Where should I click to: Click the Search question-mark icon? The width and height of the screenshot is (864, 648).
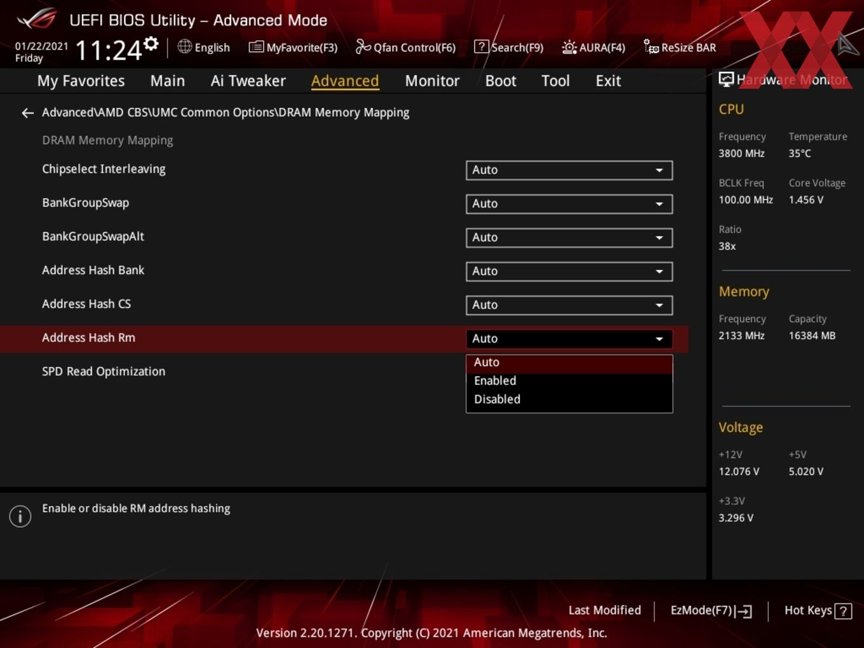point(482,47)
